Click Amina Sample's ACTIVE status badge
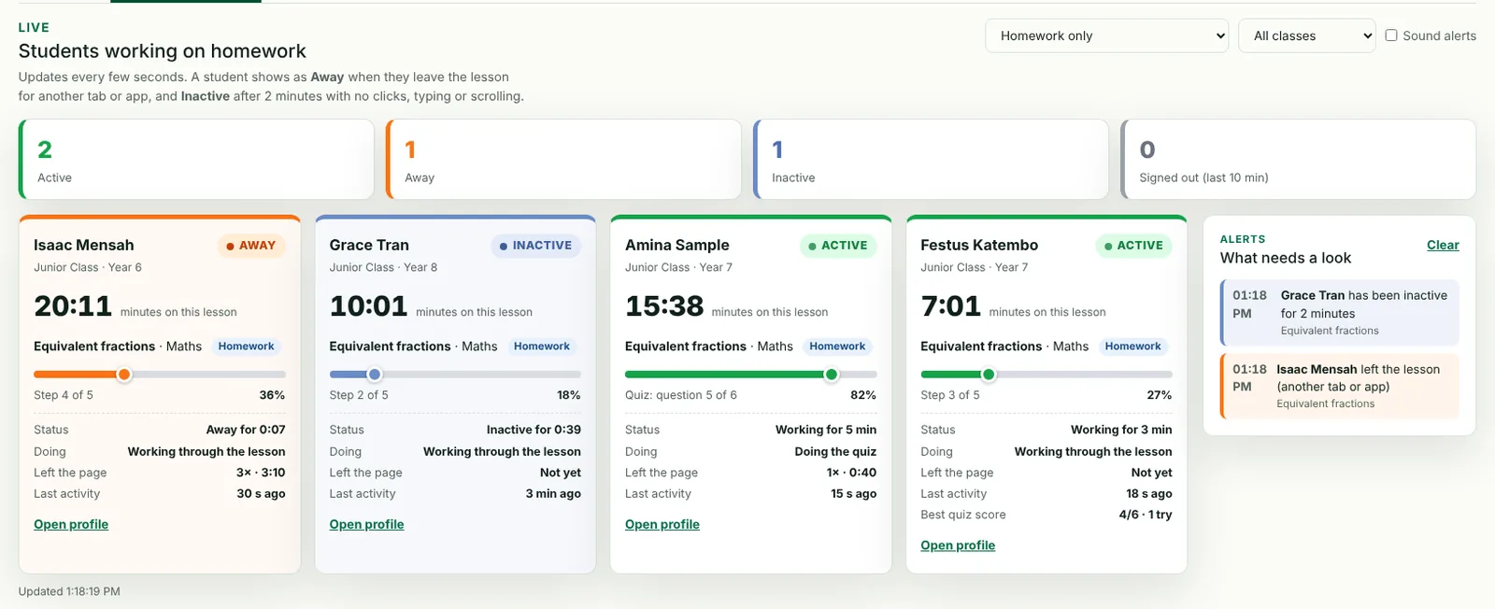Image resolution: width=1495 pixels, height=609 pixels. [x=838, y=246]
